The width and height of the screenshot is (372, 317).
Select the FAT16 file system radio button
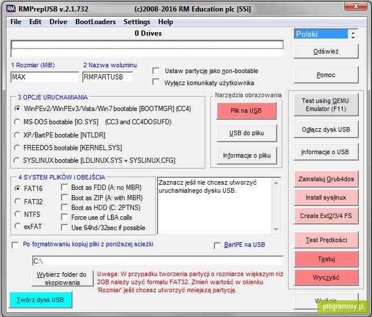17,189
